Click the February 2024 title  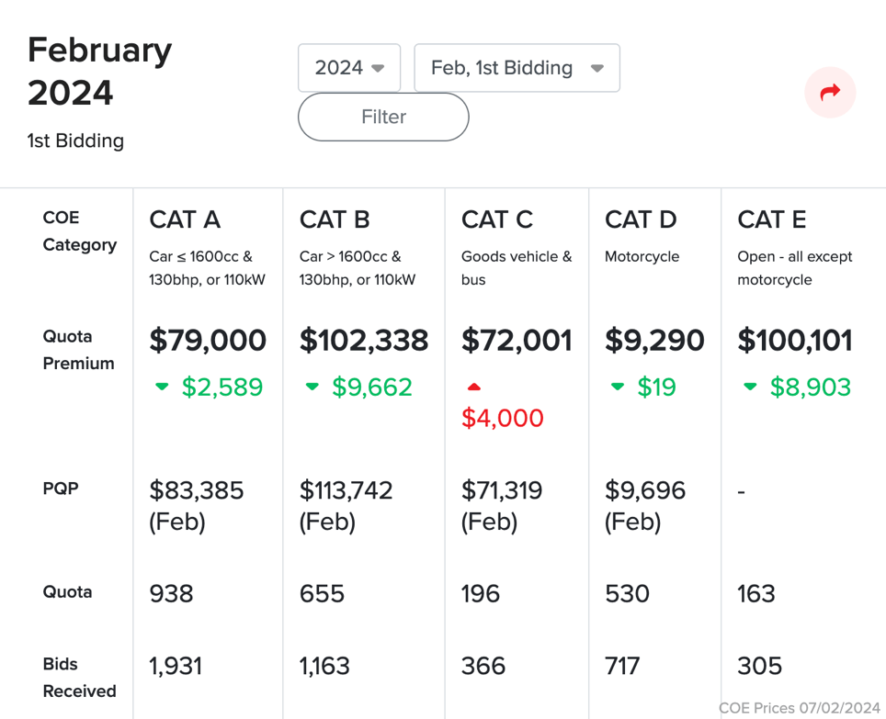[x=100, y=71]
